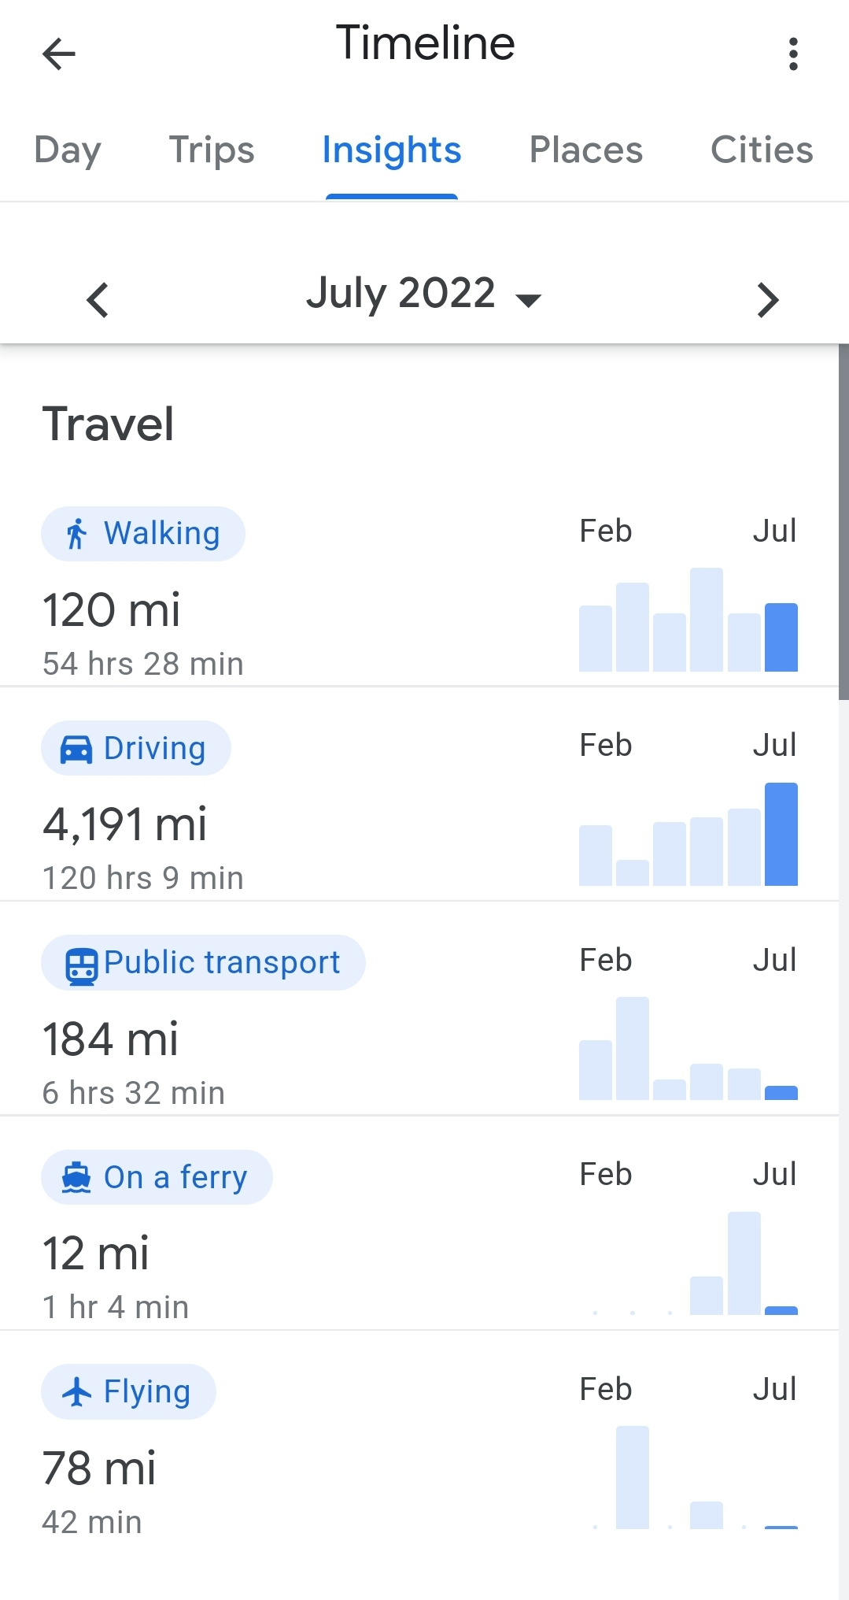Switch to the Trips tab
849x1600 pixels.
click(212, 150)
